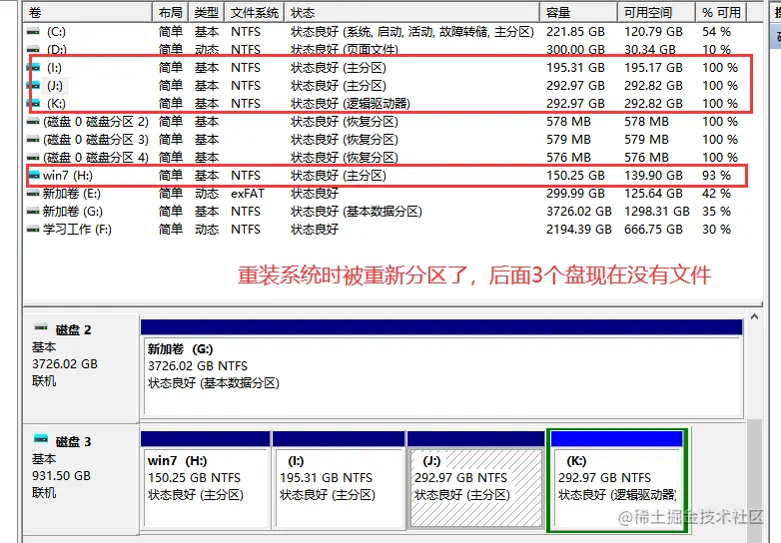Screen dimensions: 781x543
Task: Select the (I:) 195.31 GB partition block
Action: pos(339,480)
